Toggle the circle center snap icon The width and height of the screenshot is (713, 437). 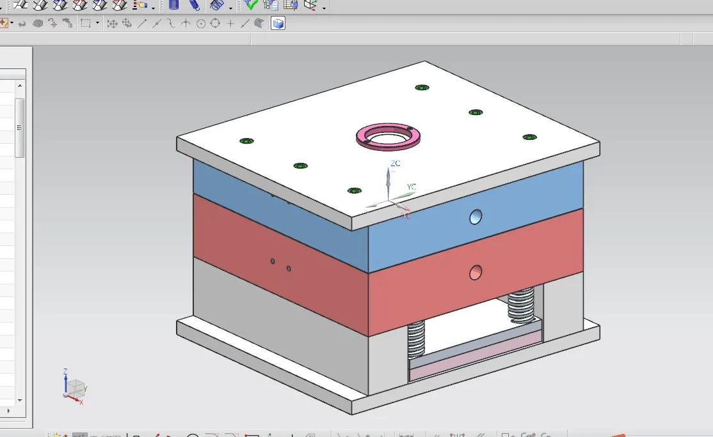click(200, 24)
